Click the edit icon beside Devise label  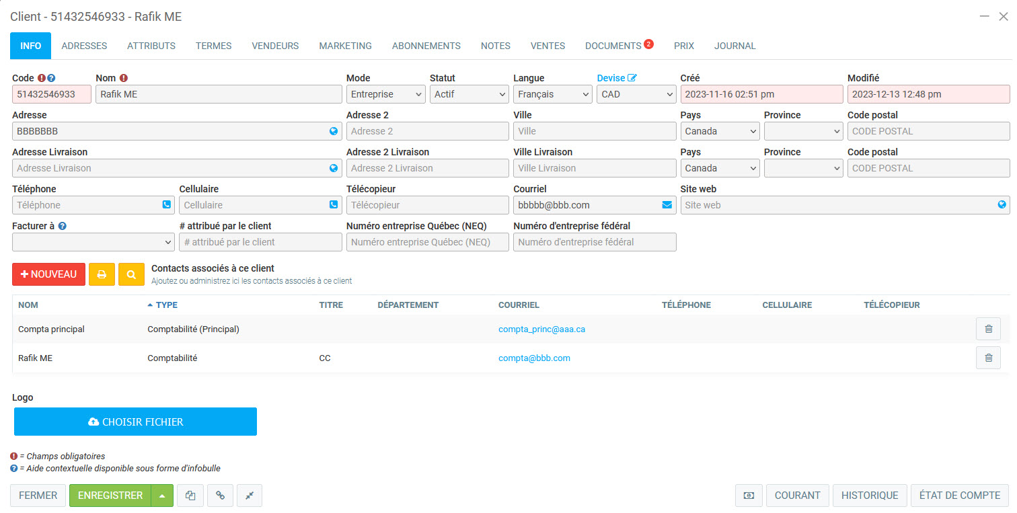632,78
